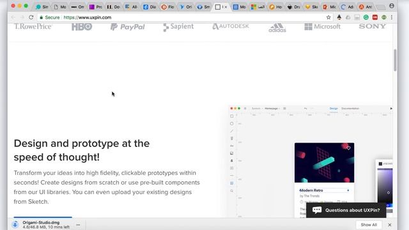The height and width of the screenshot is (230, 409).
Task: Click the Origami-Studio.dmg download file icon
Action: [x=15, y=224]
